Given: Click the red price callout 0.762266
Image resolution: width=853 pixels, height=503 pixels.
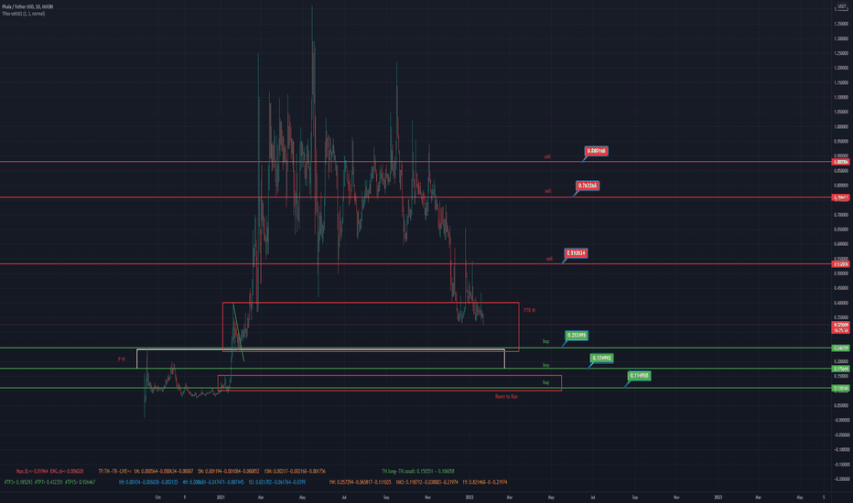Looking at the screenshot, I should point(587,186).
